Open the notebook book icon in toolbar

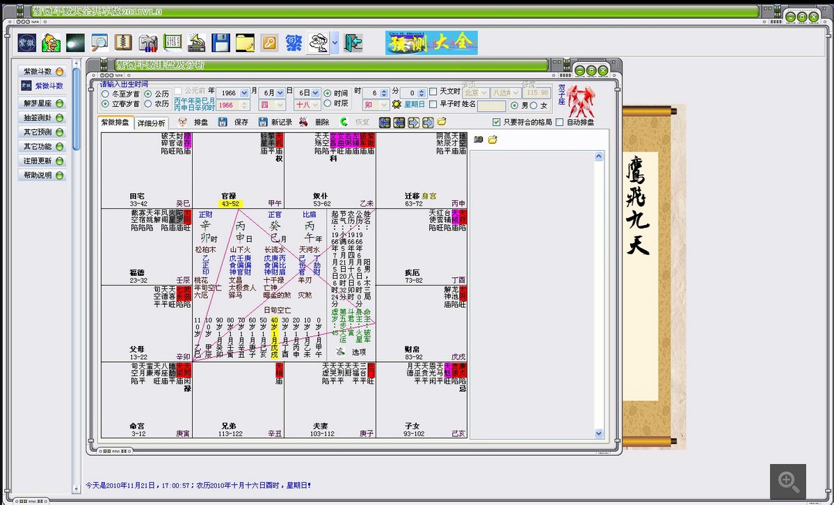coord(123,42)
